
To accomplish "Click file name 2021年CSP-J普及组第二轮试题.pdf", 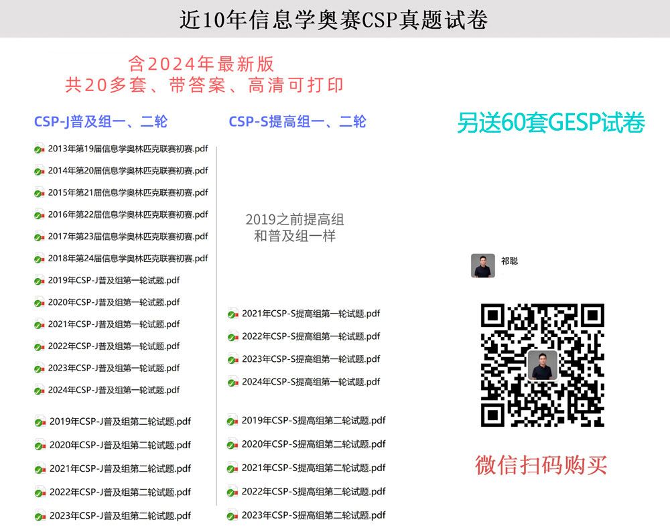I will [120, 468].
